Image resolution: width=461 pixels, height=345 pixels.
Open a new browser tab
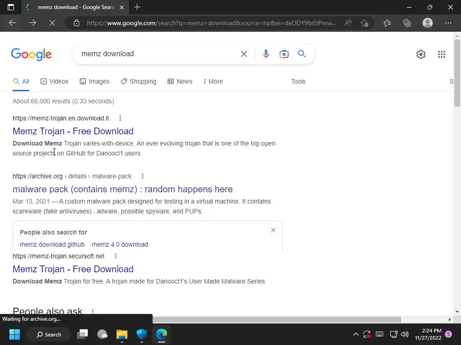[137, 7]
